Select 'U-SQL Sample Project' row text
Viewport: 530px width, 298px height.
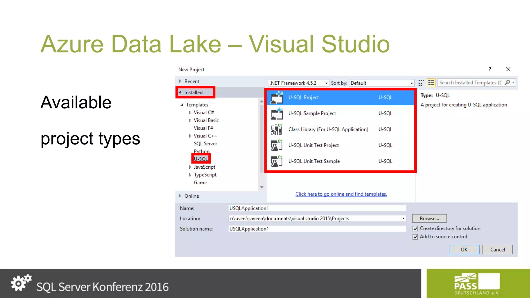312,113
